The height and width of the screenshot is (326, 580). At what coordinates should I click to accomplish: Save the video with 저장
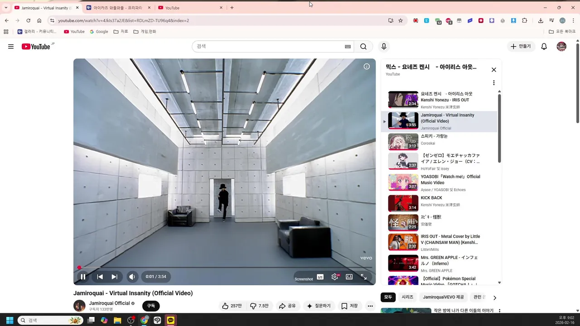(349, 306)
